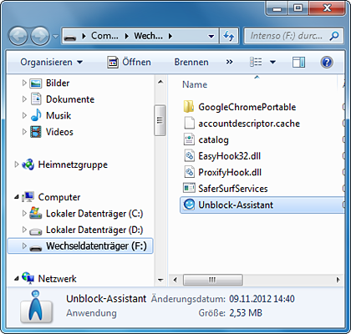The image size is (351, 334).
Task: Open the GoogleChromePortable folder
Action: pyautogui.click(x=240, y=107)
